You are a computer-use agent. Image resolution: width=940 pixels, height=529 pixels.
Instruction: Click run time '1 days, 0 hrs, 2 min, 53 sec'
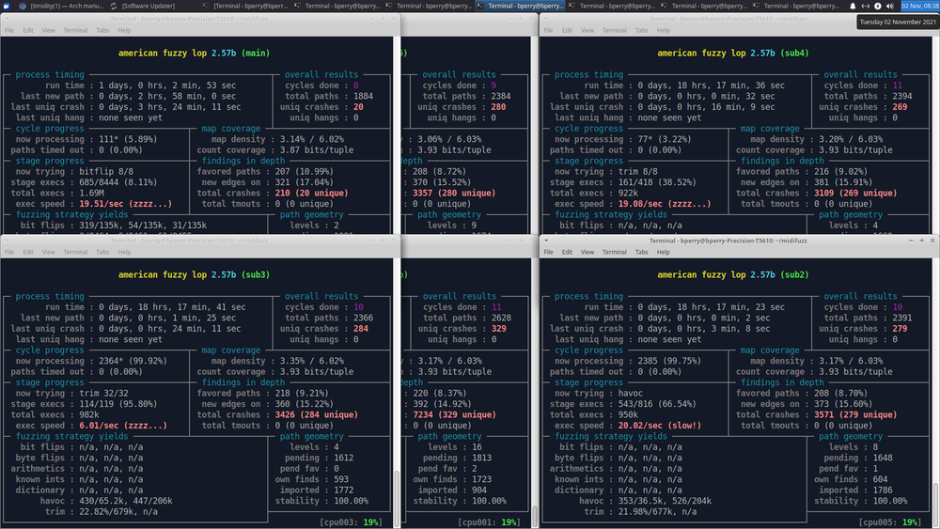click(167, 86)
